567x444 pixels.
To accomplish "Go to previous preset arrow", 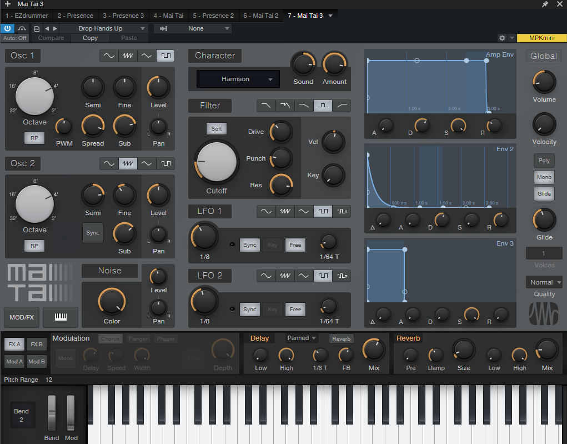I will tap(47, 28).
